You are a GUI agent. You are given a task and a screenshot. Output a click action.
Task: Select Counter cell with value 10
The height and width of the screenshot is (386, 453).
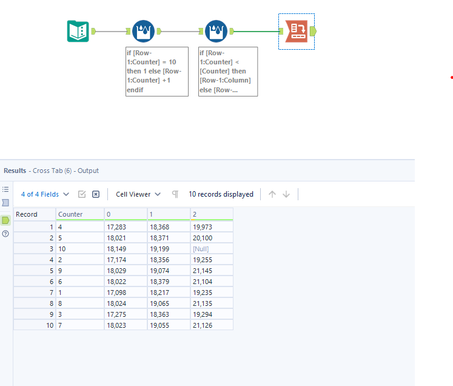pos(80,249)
